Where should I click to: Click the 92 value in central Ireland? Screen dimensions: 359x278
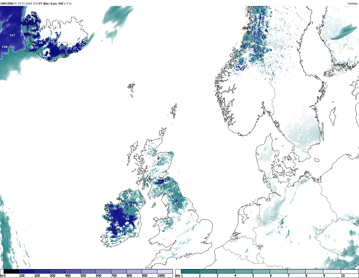tap(127, 219)
